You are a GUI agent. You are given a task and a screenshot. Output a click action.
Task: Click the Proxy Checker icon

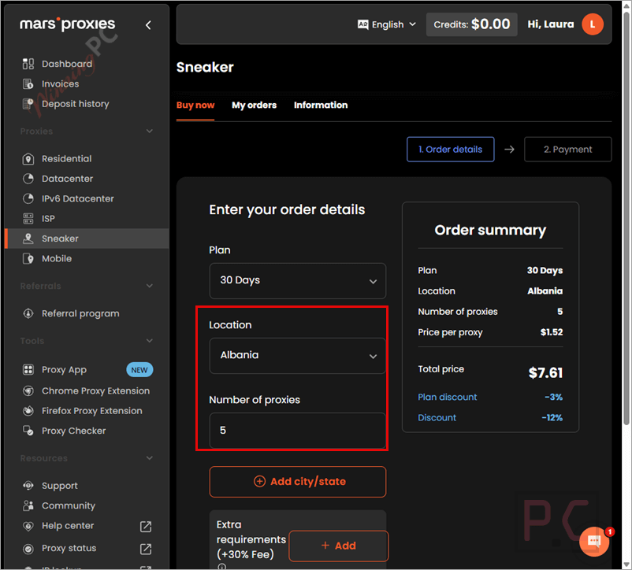[28, 431]
